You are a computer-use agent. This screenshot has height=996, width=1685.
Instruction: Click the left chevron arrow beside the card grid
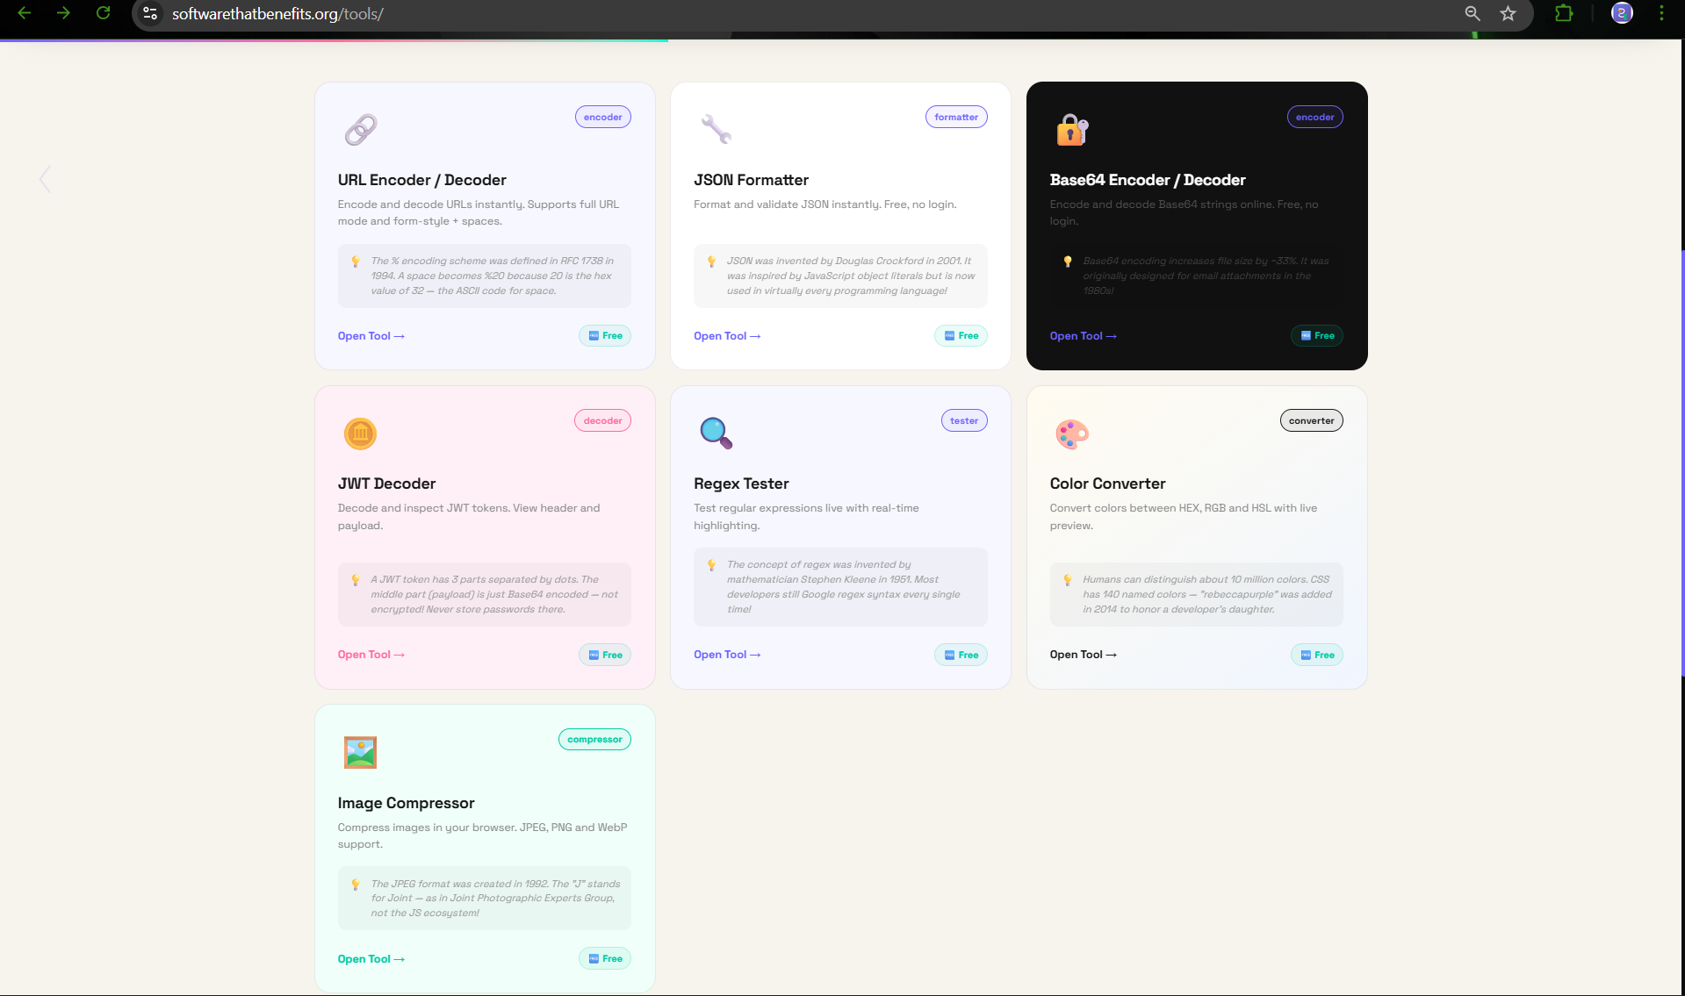point(45,178)
